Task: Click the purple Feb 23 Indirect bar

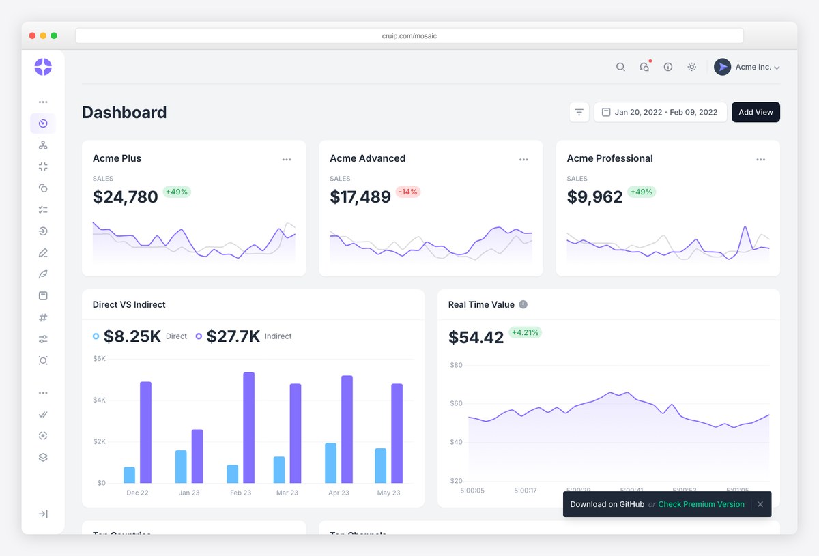Action: point(249,428)
